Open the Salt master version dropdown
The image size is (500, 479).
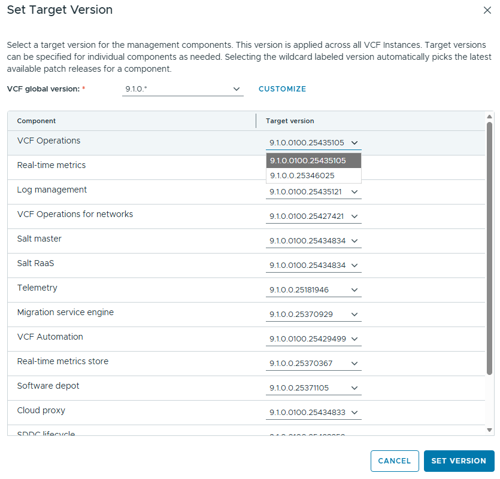313,241
